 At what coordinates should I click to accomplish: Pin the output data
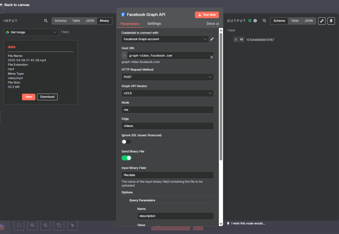tap(331, 21)
